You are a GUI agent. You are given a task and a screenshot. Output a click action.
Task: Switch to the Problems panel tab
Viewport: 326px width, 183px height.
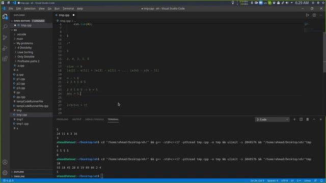[62, 119]
